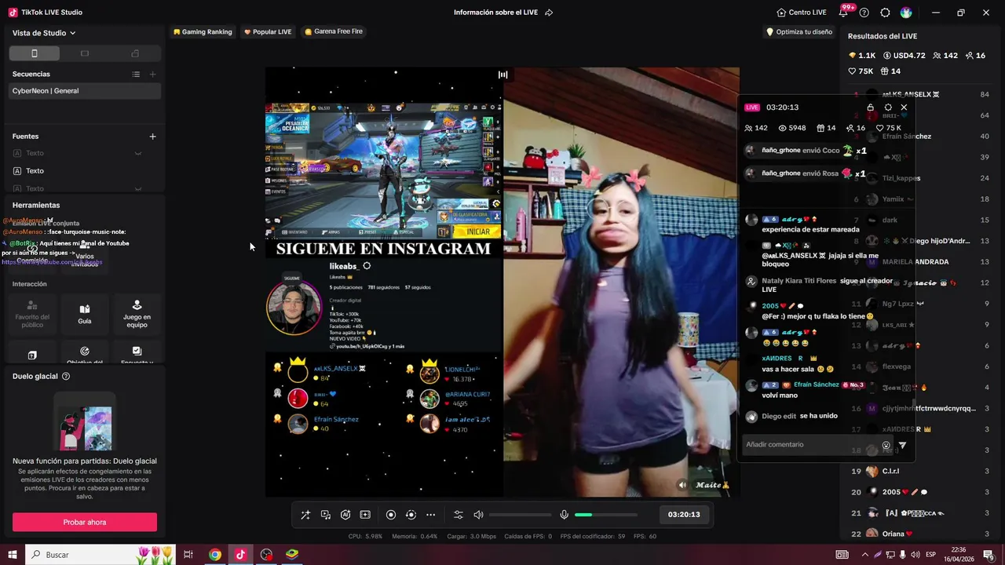The width and height of the screenshot is (1005, 565).
Task: Click the framed sparkle tool in the bottom toolbar
Action: (365, 515)
